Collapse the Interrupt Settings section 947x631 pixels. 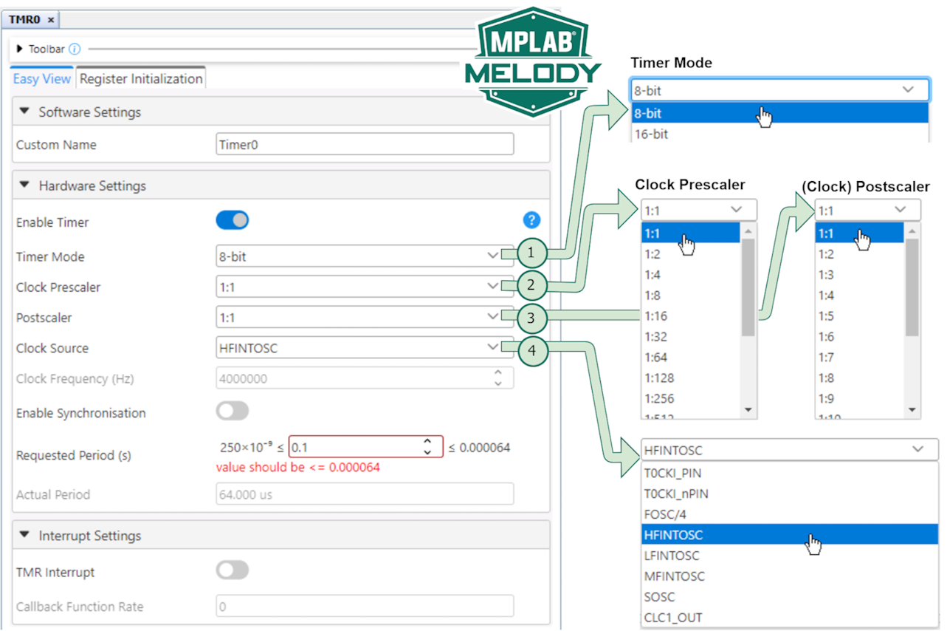coord(24,536)
